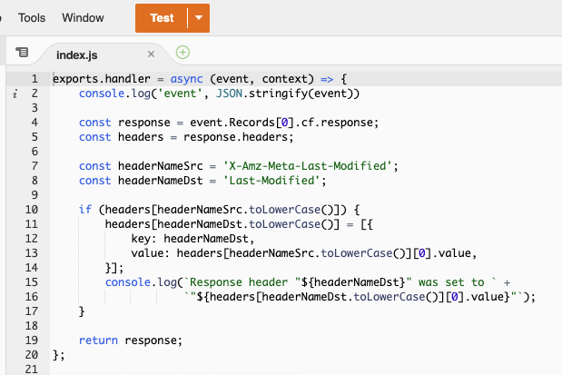Open the Window menu
The image size is (562, 375).
(x=83, y=18)
